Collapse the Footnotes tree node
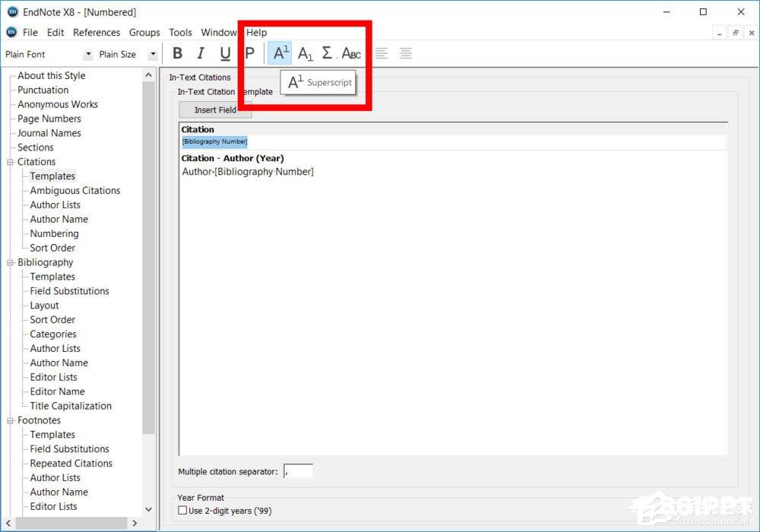 tap(10, 420)
